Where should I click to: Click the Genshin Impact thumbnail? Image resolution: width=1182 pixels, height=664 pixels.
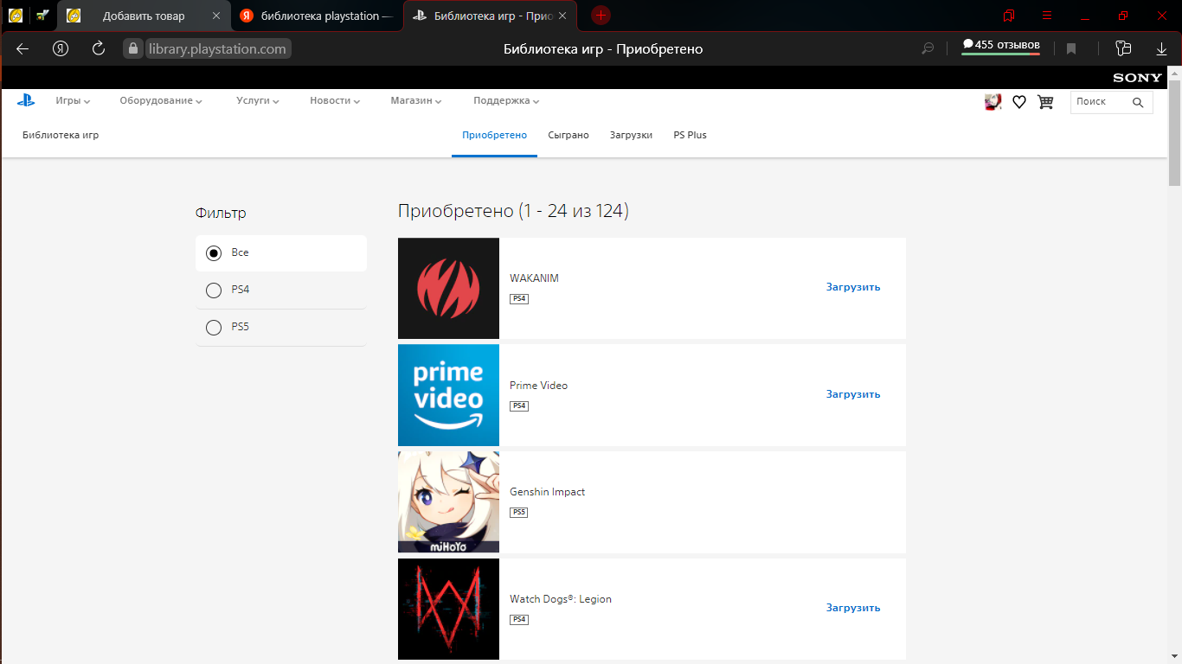click(x=448, y=502)
